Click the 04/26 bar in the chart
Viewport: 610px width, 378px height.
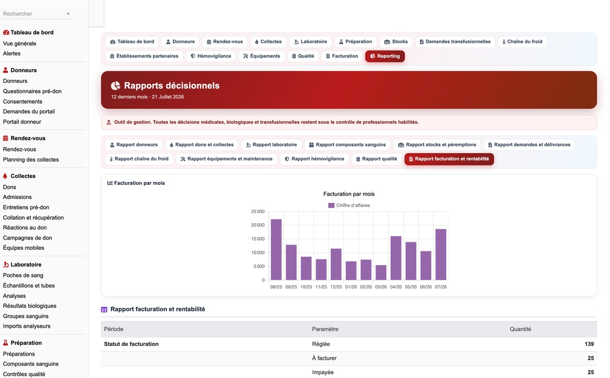[396, 258]
